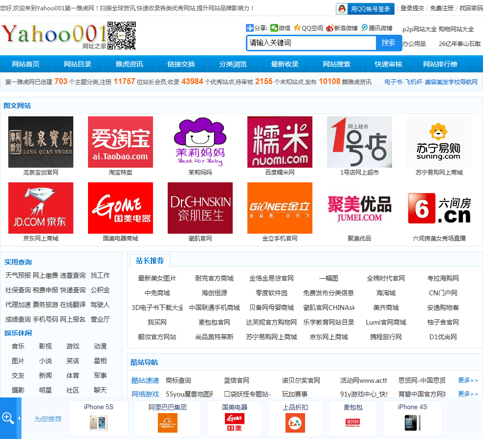Open the GiONEE 金立 tile
This screenshot has height=439, width=483.
(x=280, y=208)
